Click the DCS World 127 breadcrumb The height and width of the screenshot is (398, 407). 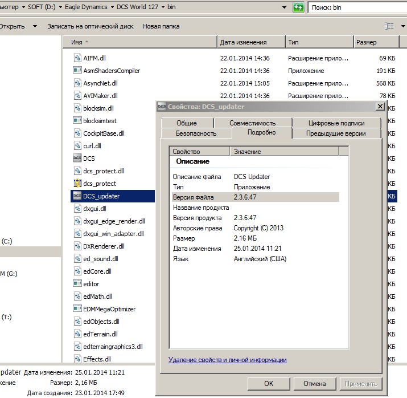point(137,7)
